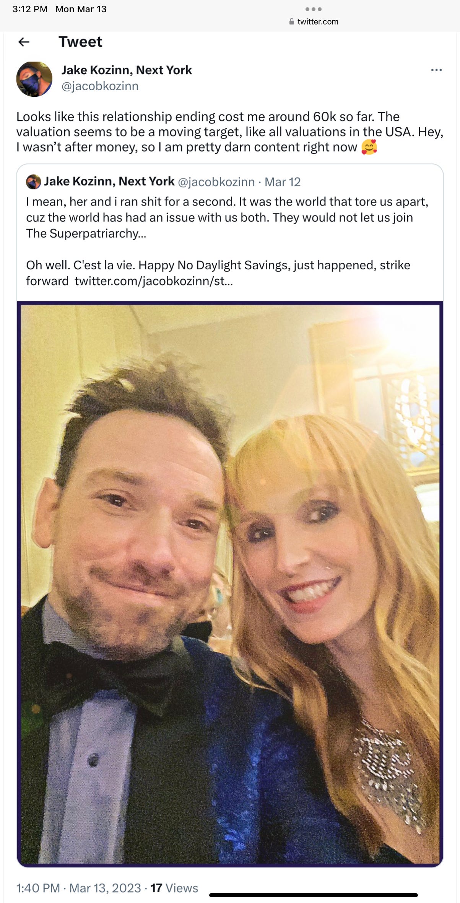Open the twitter.com/jacobkozinn/st... link
This screenshot has width=460, height=903.
154,281
